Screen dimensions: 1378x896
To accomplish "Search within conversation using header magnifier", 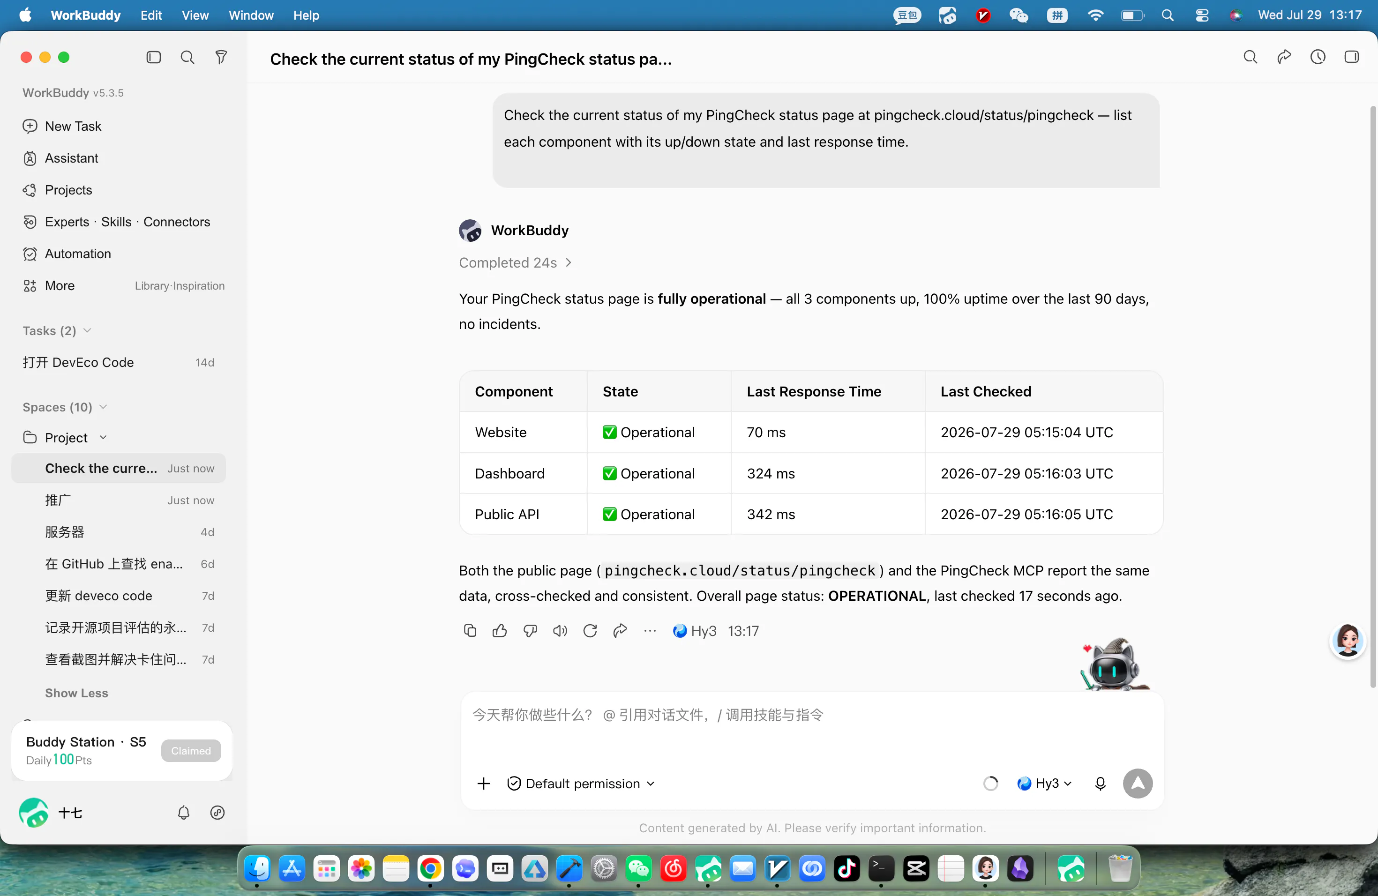I will click(1251, 57).
